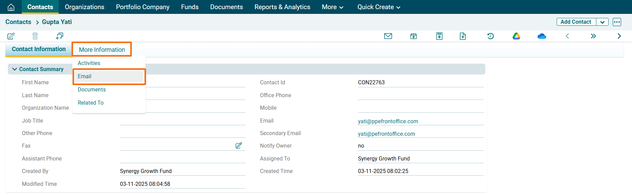Click the inline edit icon in Fax field
Screen dimensions: 632x195
(239, 146)
